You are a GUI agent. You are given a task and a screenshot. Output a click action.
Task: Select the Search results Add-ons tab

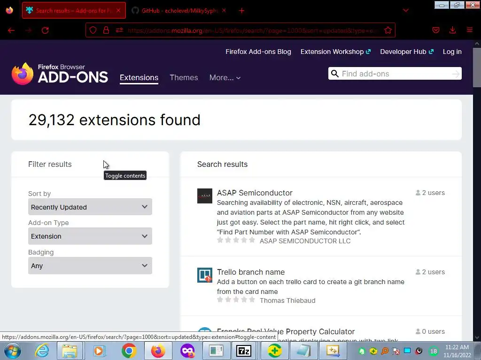[x=74, y=10]
